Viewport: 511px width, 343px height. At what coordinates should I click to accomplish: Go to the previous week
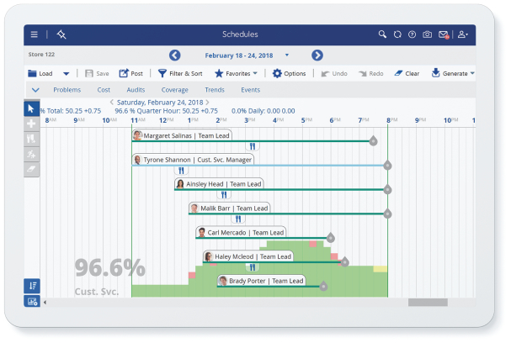175,55
